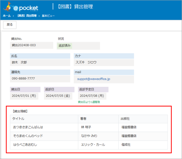Screen dimensions: 182x159
Task: Click the 戻る button
Action: (x=10, y=25)
